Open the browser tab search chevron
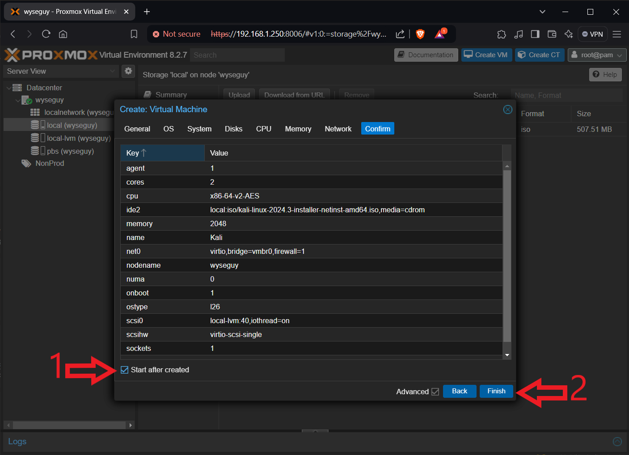 point(542,12)
